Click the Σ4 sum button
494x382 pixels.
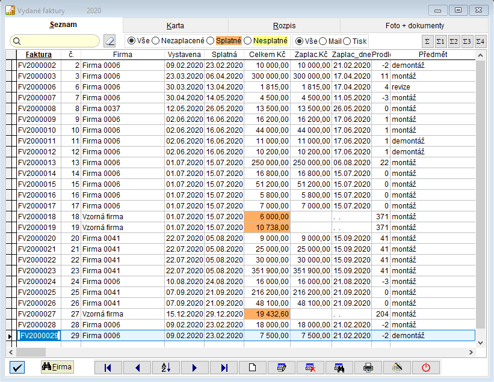pos(480,41)
